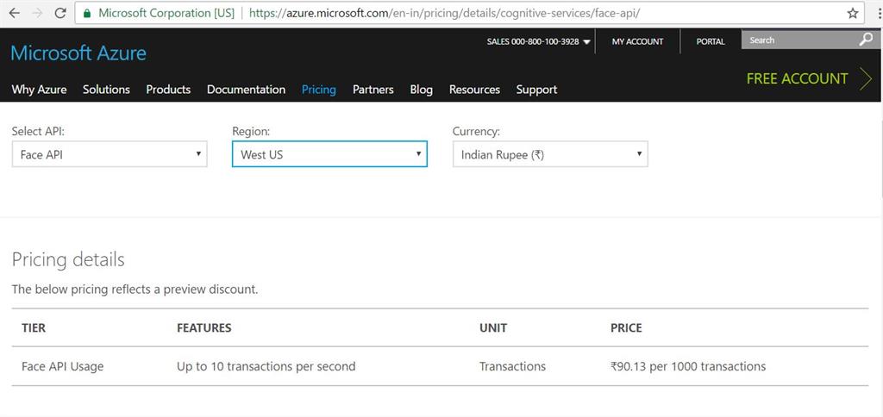Click the Free Account link
The width and height of the screenshot is (883, 417).
tap(797, 78)
